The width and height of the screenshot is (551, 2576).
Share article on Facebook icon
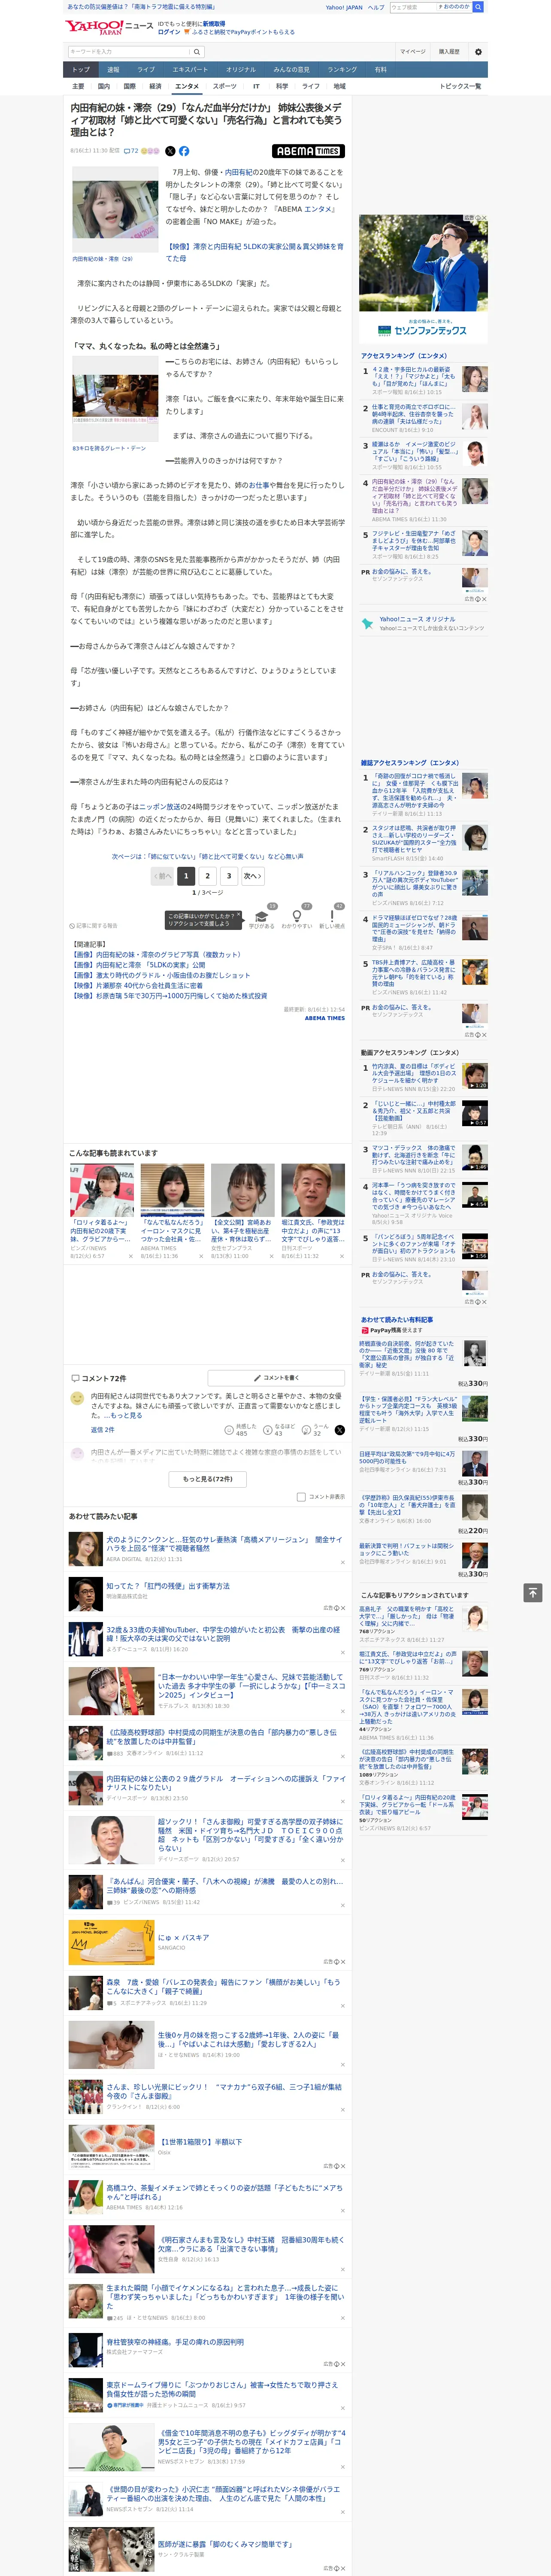coord(184,151)
